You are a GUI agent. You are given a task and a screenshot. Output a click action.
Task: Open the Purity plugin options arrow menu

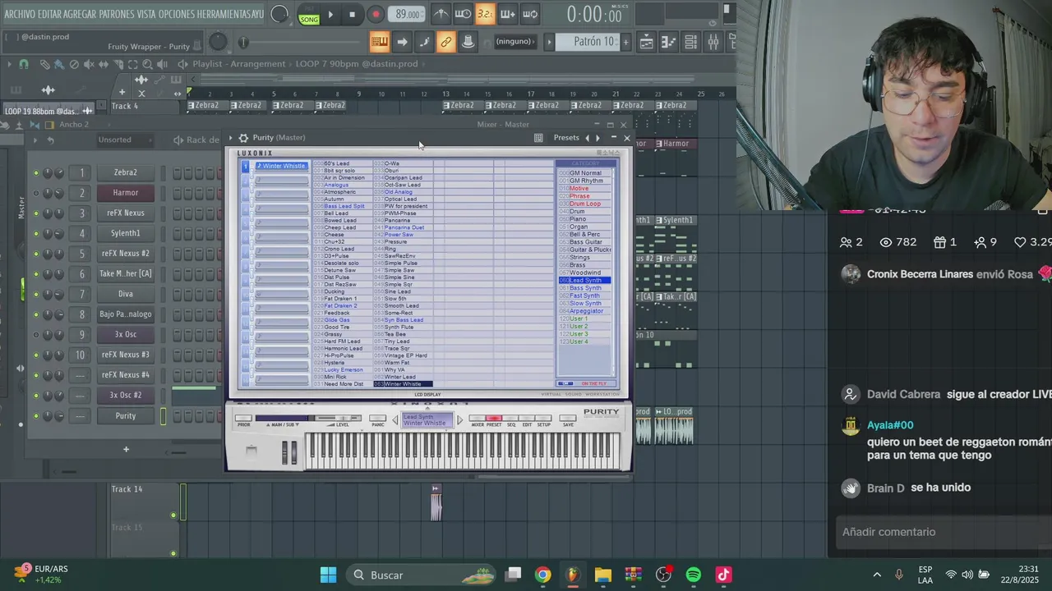(231, 138)
